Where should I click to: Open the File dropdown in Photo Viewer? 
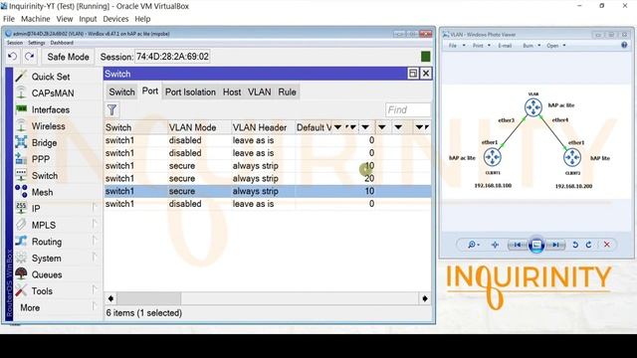point(457,46)
